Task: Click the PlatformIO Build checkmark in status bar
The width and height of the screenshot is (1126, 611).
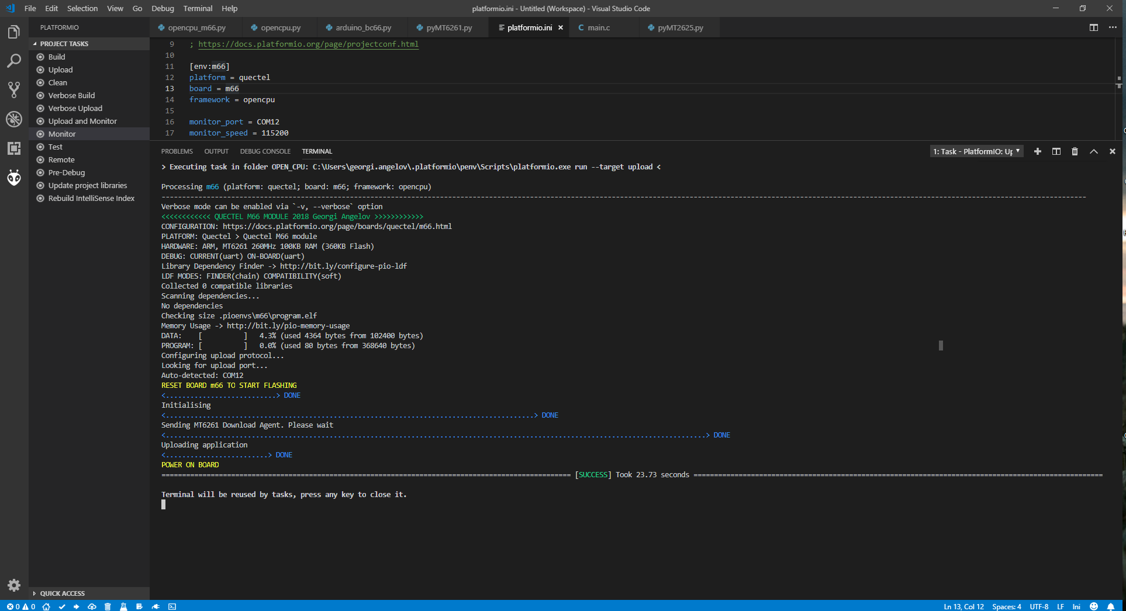Action: [x=62, y=606]
